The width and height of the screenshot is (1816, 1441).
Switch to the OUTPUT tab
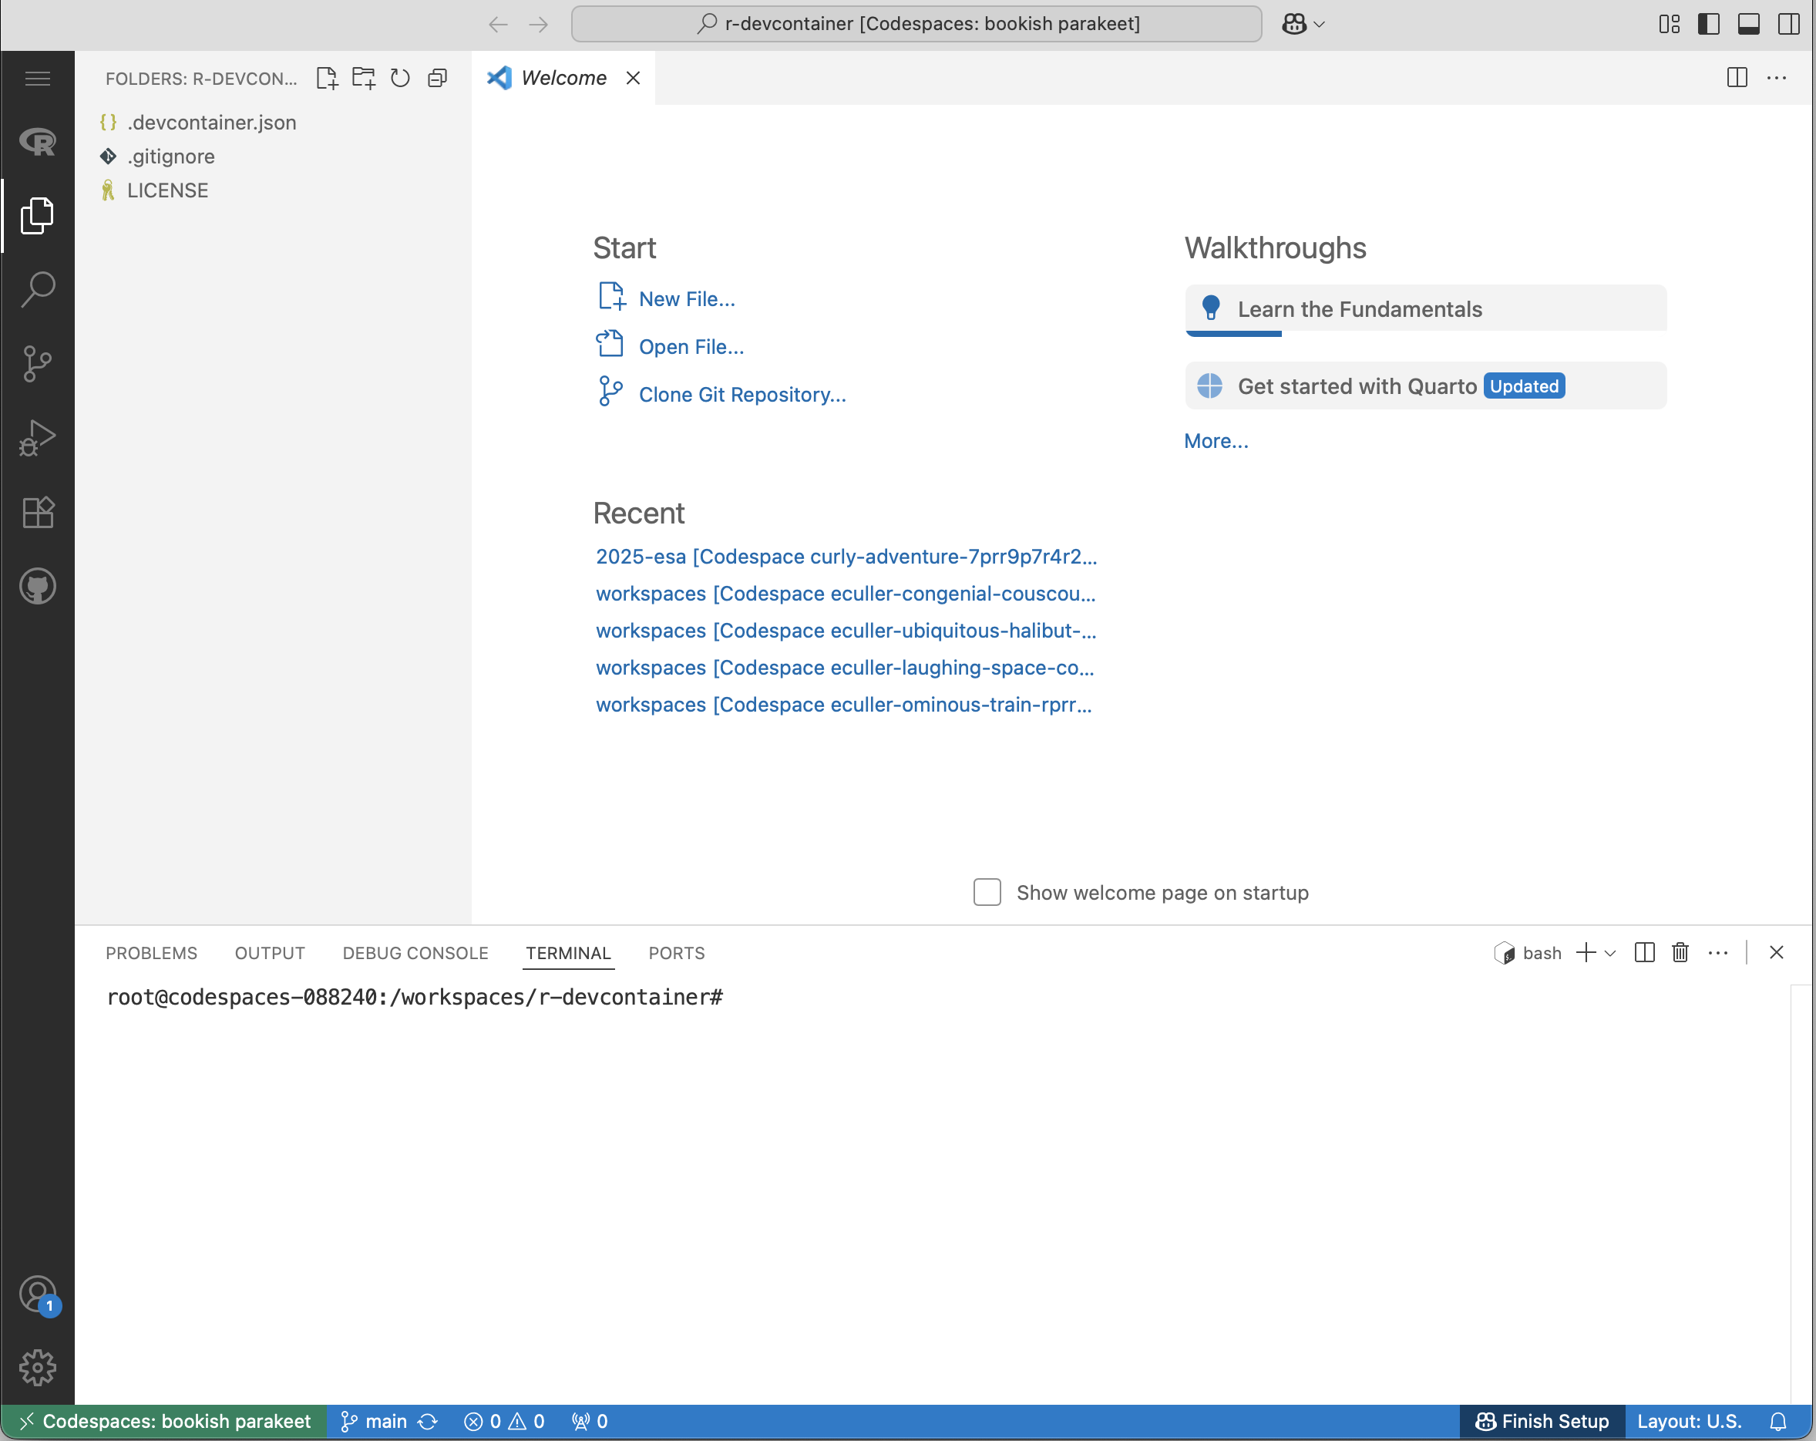point(270,953)
